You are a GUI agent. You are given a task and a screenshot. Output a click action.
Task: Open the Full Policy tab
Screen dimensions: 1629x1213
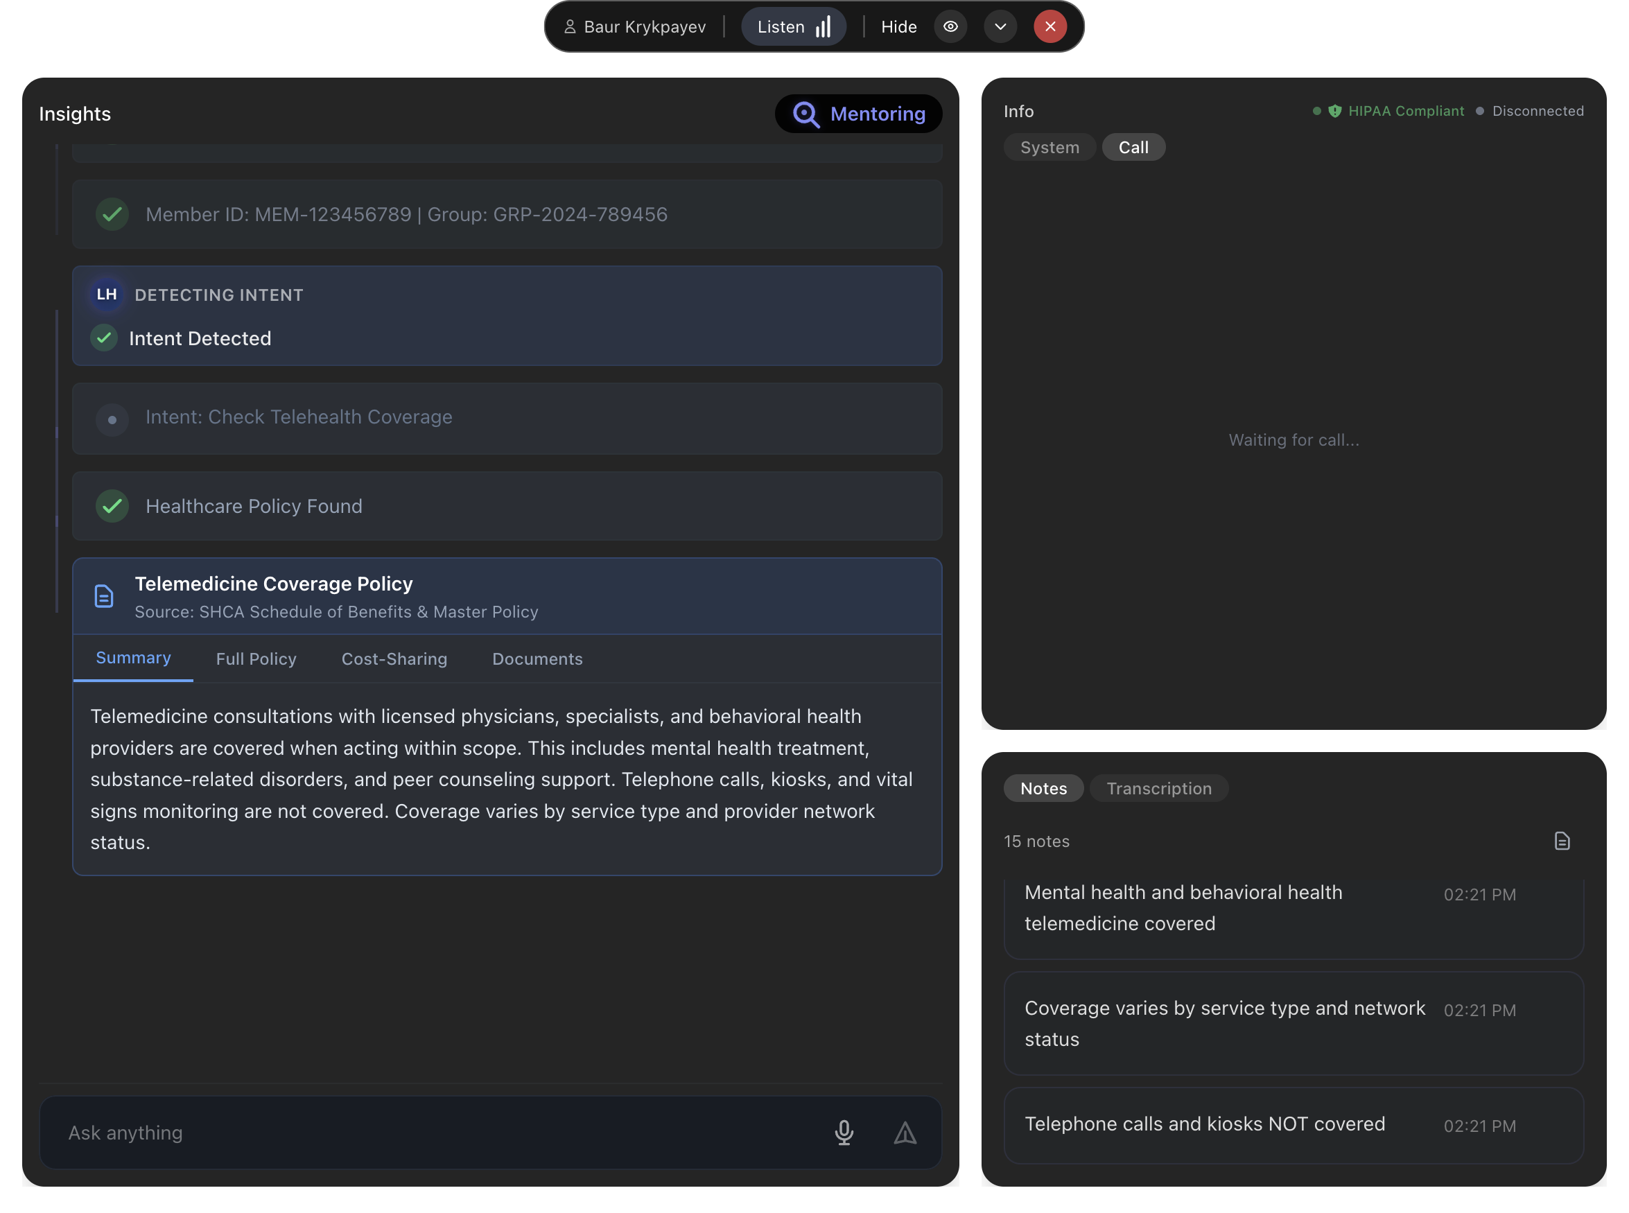(256, 658)
